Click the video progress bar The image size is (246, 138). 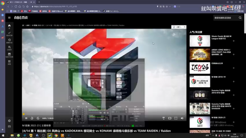click(104, 114)
